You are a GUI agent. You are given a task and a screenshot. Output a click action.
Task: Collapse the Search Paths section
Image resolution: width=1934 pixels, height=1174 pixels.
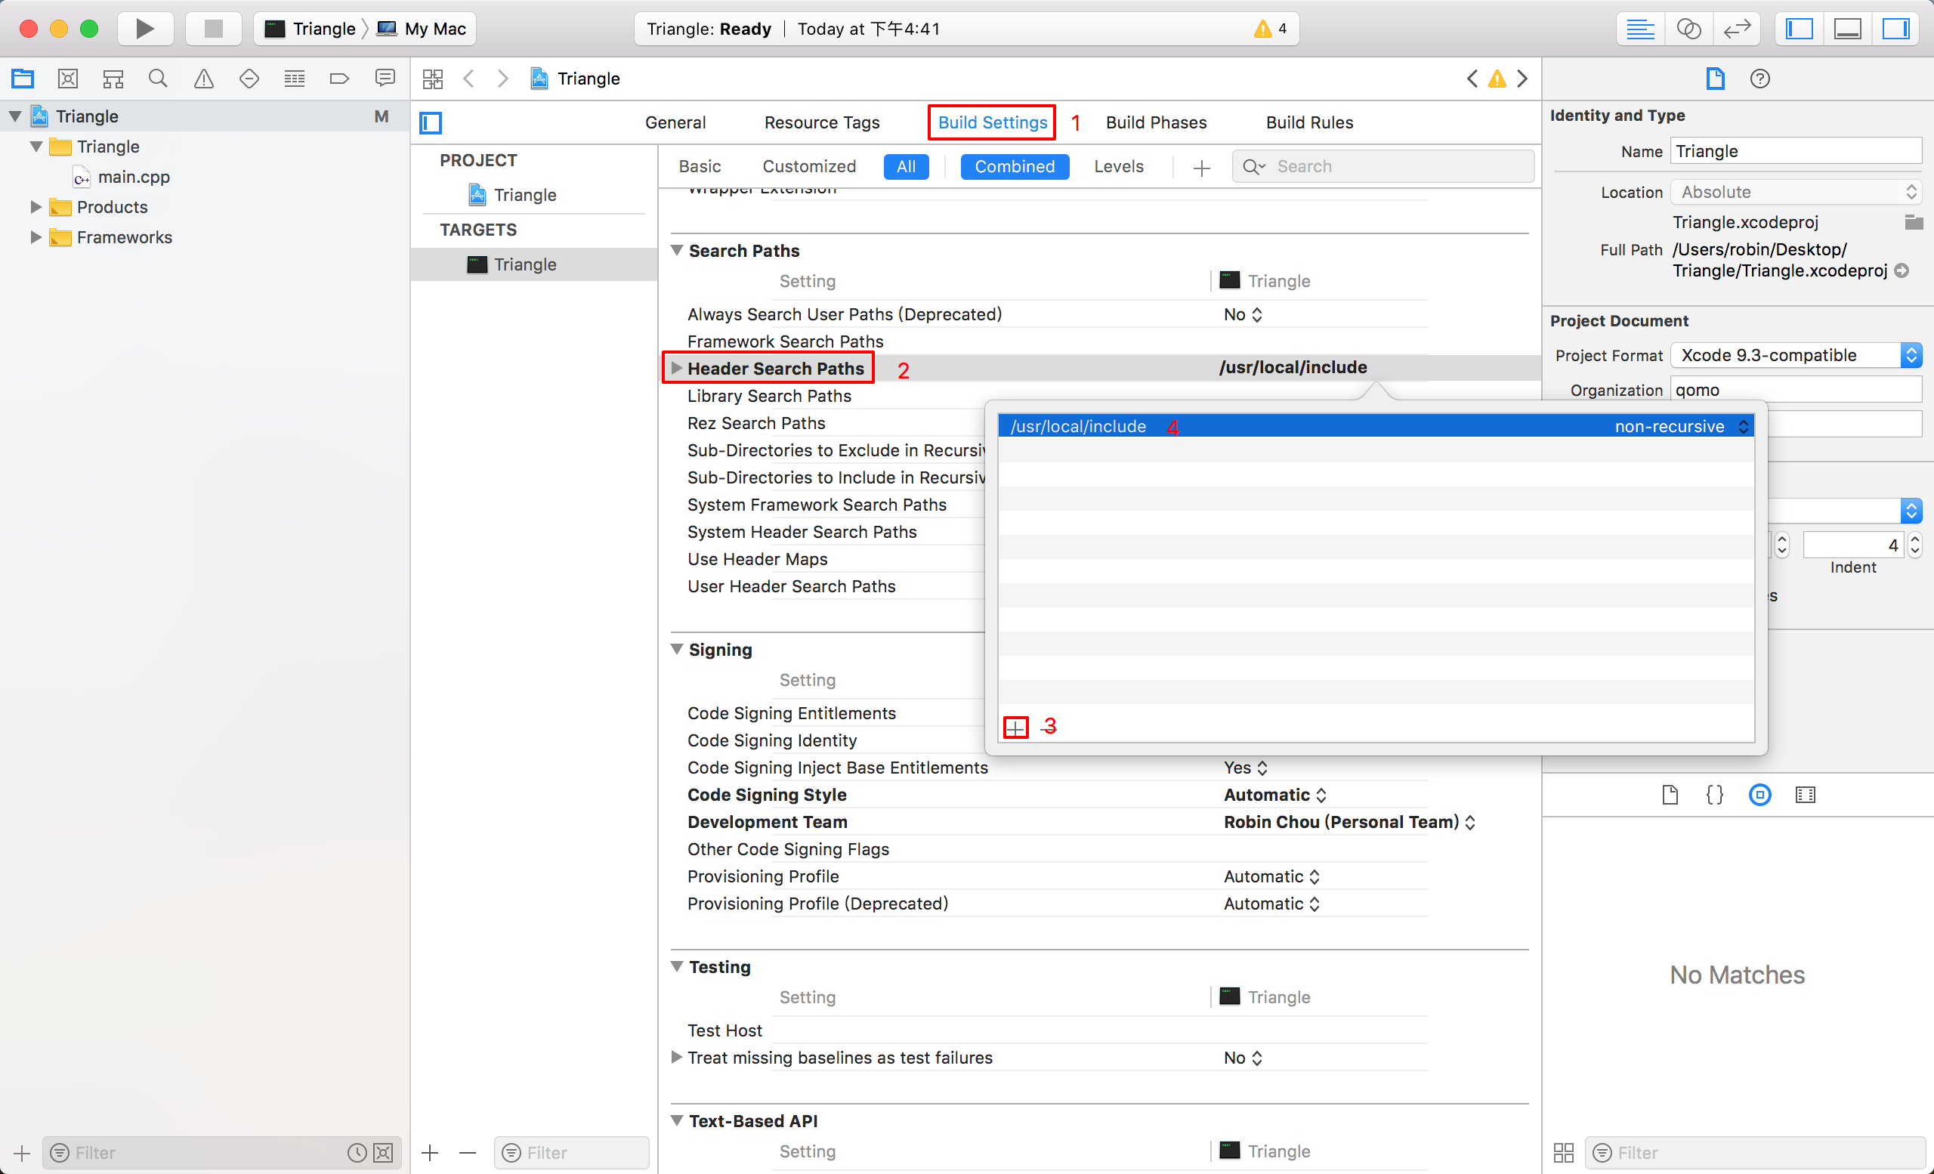tap(677, 250)
